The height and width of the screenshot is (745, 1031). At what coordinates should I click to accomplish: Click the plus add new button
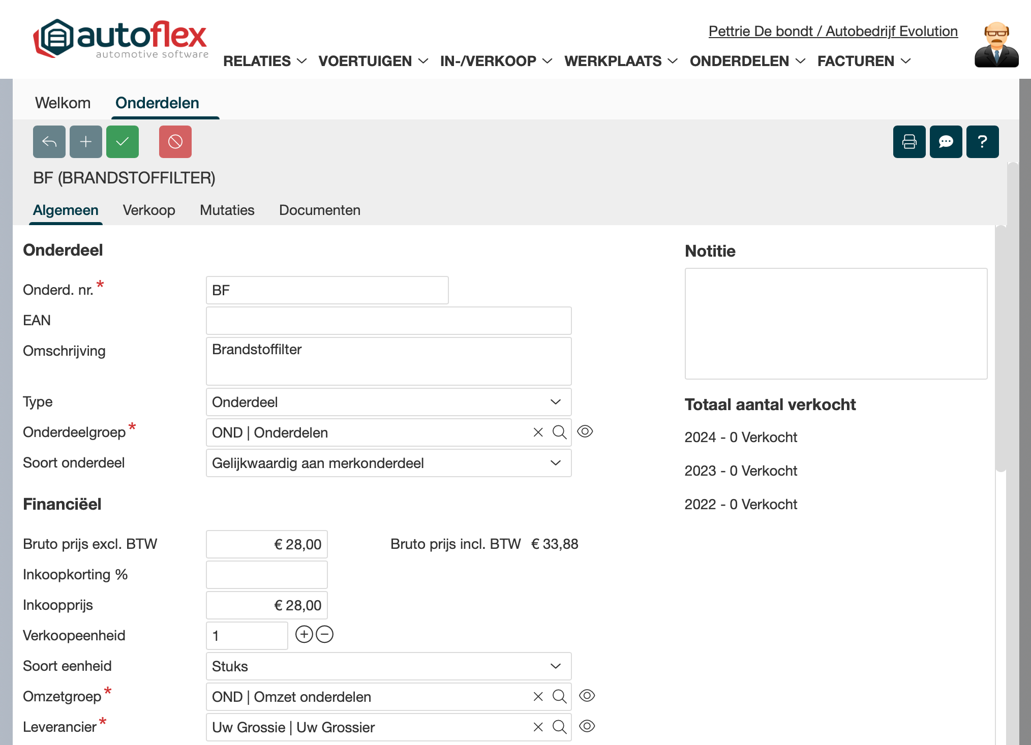[x=86, y=142]
